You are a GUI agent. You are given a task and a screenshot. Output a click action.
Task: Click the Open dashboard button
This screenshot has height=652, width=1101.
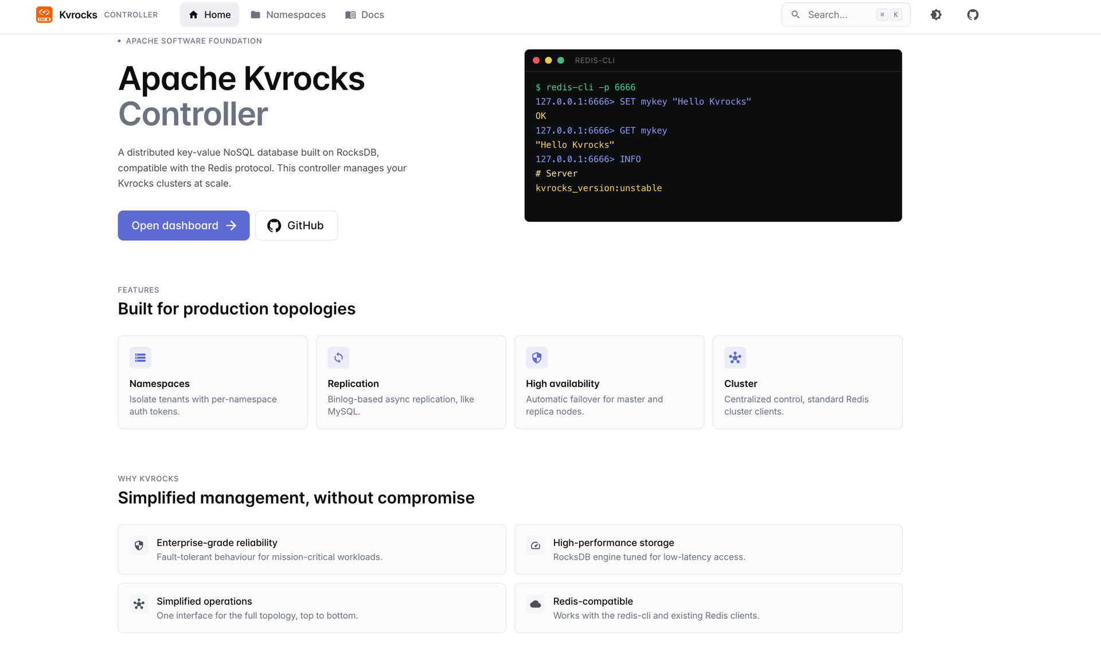[183, 225]
